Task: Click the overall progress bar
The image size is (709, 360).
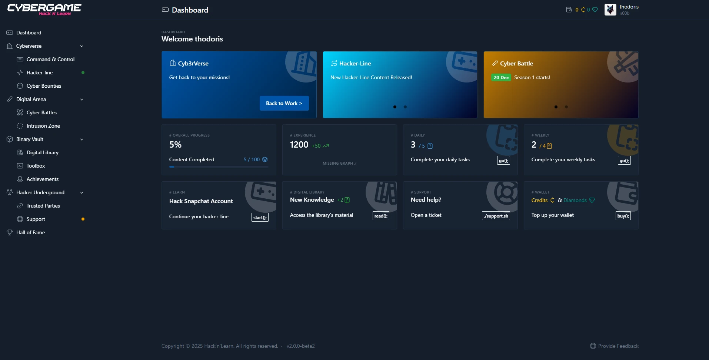Action: pos(219,167)
